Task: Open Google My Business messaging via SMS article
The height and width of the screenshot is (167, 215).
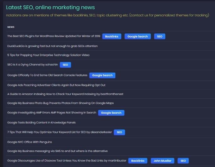Action: 58,151
